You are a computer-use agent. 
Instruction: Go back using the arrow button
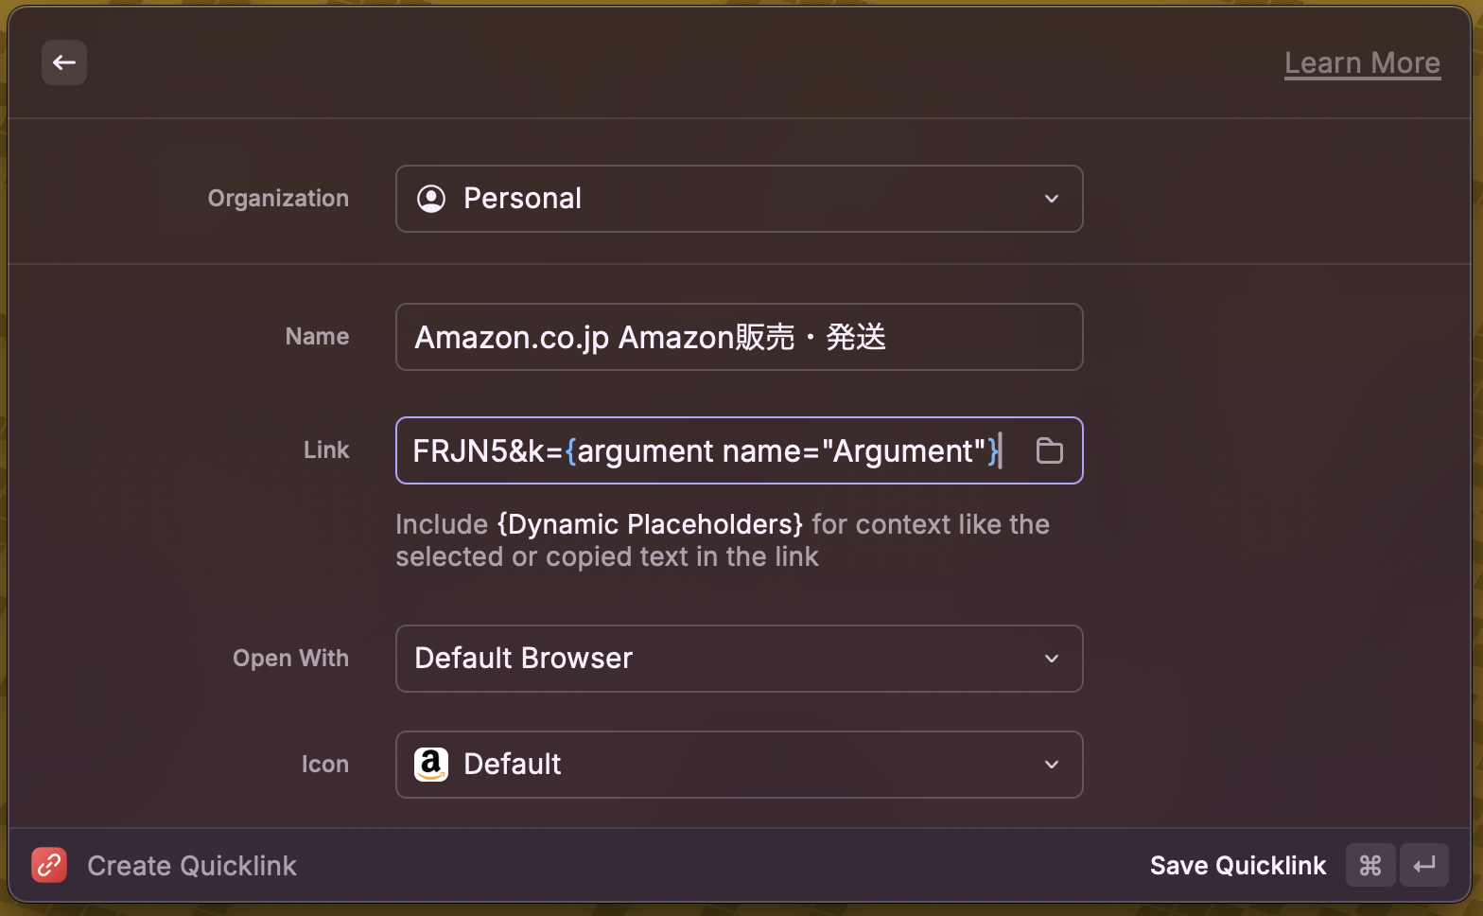(64, 62)
